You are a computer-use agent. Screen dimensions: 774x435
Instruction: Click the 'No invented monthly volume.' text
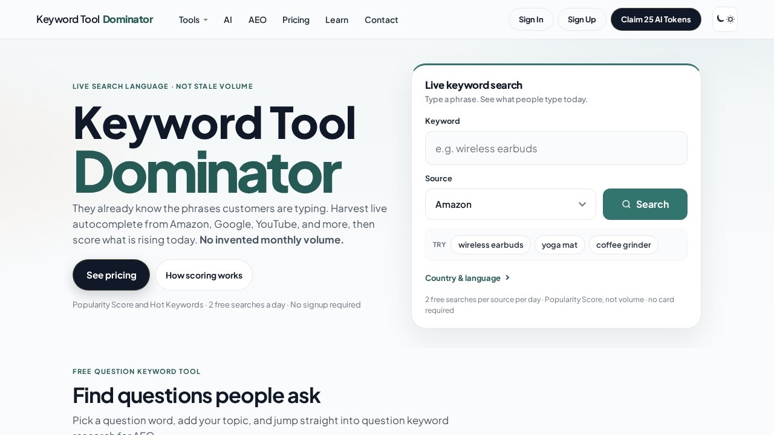click(272, 240)
